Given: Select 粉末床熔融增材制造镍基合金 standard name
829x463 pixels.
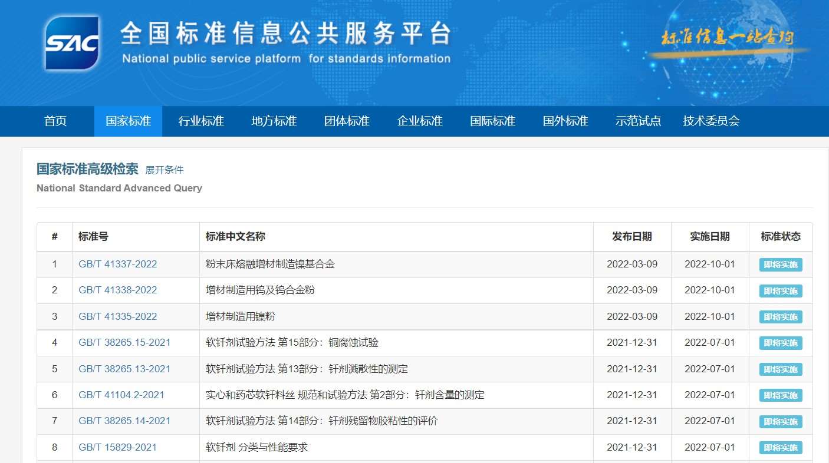Looking at the screenshot, I should [270, 264].
